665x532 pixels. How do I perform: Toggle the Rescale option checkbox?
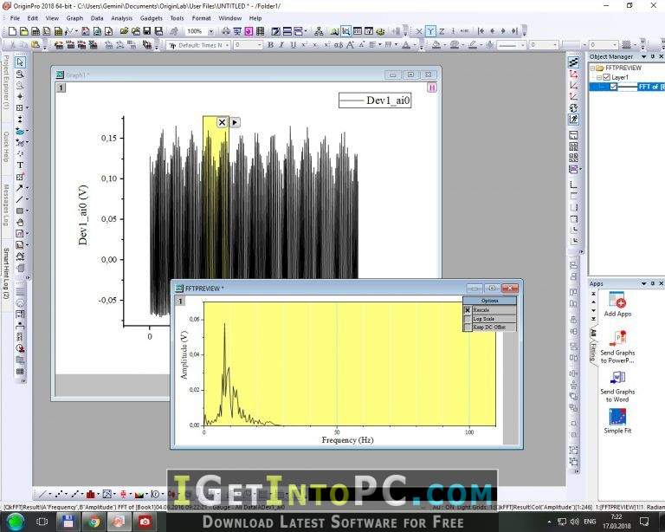(x=468, y=310)
